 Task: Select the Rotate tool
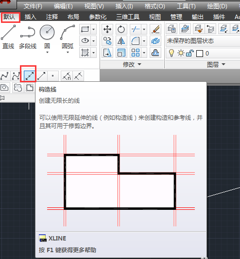point(121,29)
